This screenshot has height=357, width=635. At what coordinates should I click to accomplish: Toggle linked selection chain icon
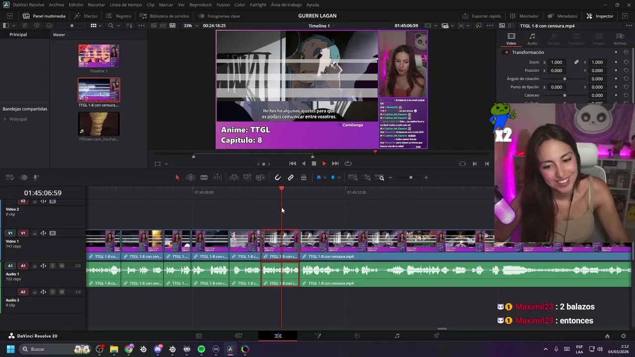291,178
